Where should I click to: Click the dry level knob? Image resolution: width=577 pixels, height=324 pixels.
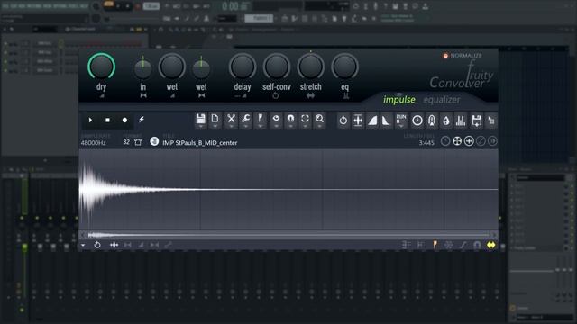[x=101, y=67]
